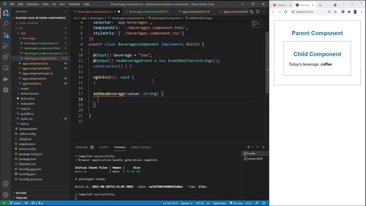Click the zoom magnifier in Chrome address bar
The image size is (366, 206).
329,11
